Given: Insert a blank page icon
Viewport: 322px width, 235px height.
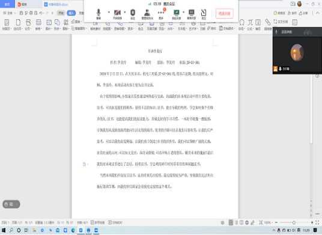Looking at the screenshot, I should click(18, 25).
